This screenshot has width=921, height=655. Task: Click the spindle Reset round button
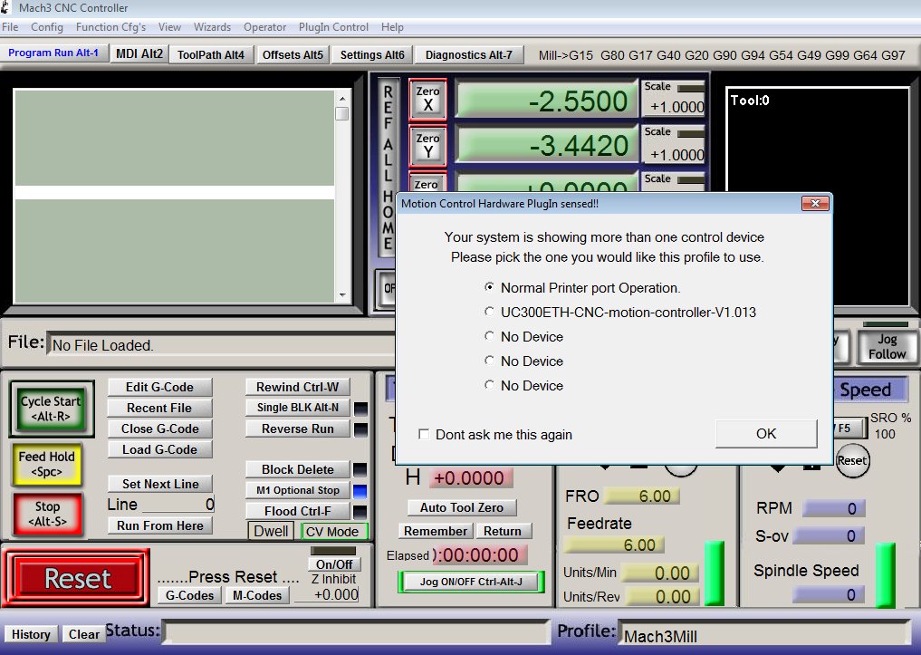(851, 460)
